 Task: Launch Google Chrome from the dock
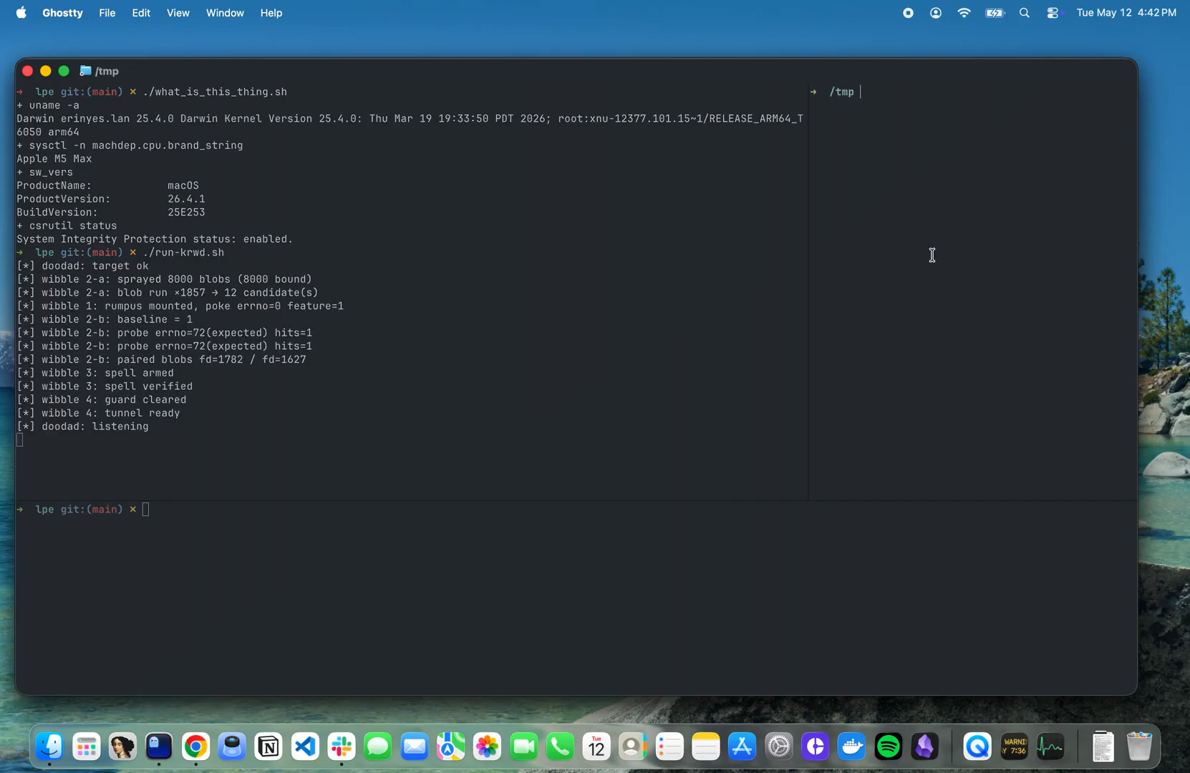pos(195,747)
